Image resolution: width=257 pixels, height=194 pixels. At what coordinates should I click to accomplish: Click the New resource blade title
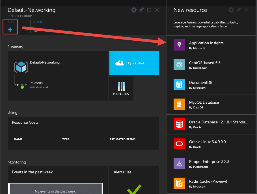click(190, 10)
